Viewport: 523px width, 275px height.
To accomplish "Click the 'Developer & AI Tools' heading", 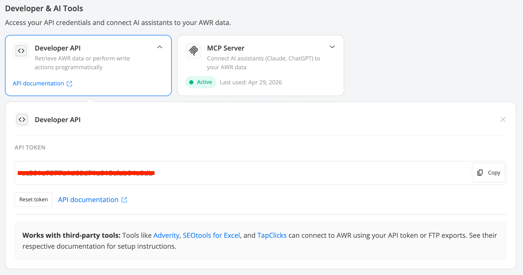I will tap(44, 8).
